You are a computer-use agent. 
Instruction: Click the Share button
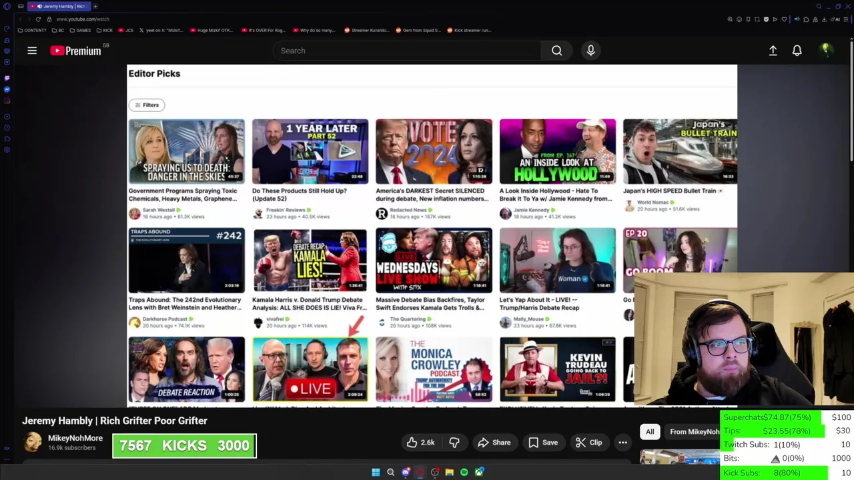click(494, 443)
